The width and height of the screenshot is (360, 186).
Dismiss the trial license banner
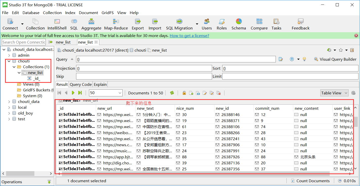(x=356, y=36)
